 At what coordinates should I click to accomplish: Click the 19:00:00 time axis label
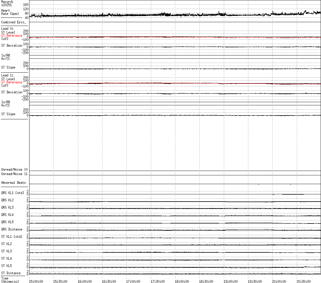[x=231, y=281]
